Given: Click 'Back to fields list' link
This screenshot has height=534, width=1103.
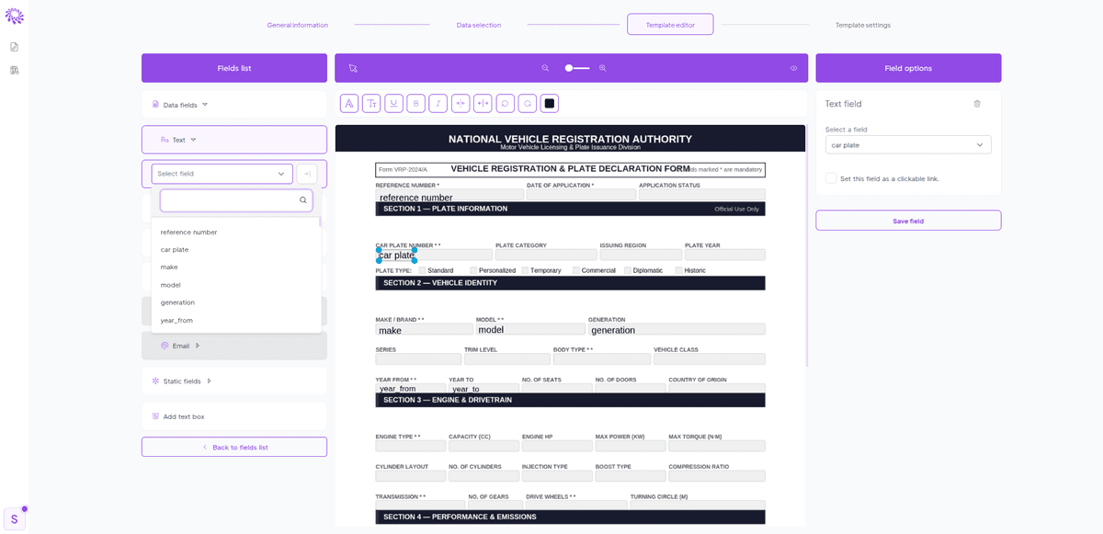Looking at the screenshot, I should tap(234, 446).
